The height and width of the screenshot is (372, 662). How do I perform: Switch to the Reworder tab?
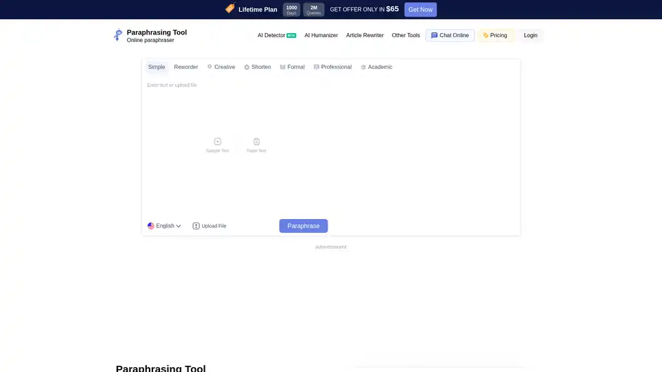coord(185,67)
